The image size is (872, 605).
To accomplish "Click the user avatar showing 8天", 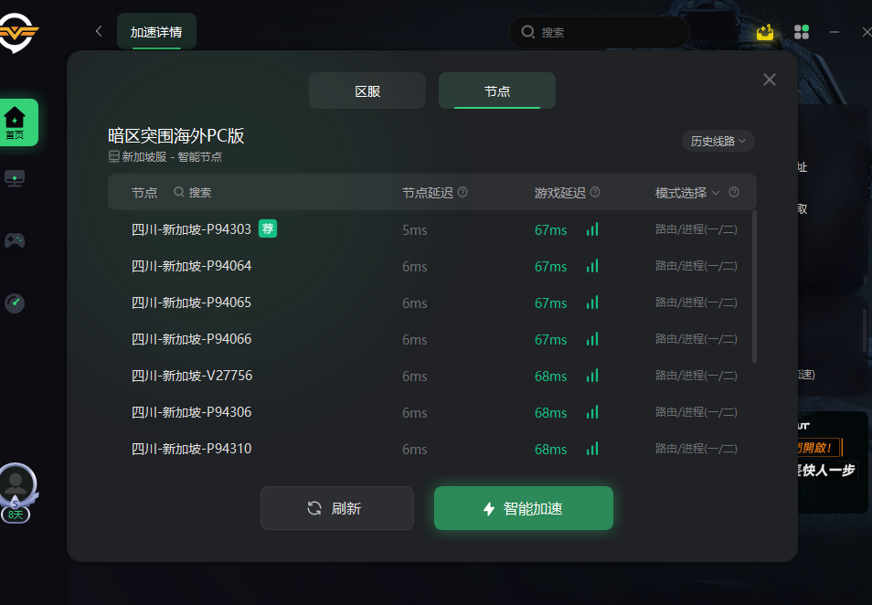I will point(16,494).
